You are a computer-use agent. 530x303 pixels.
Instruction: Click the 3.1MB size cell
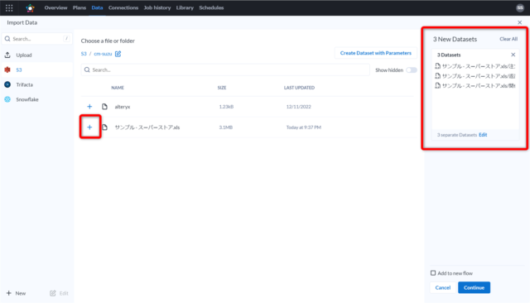tap(225, 127)
